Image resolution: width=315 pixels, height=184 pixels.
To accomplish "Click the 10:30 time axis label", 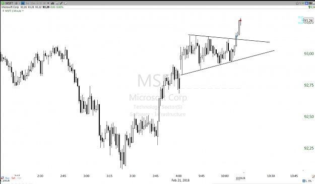I will click(271, 176).
